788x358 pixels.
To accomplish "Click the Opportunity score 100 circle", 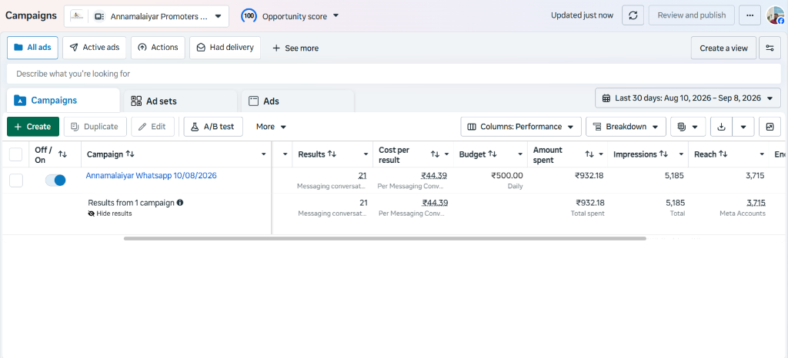I will click(249, 16).
